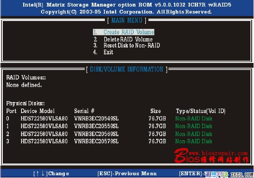Click the ESC Previous Menu hint
This screenshot has height=178, width=254.
point(127,174)
